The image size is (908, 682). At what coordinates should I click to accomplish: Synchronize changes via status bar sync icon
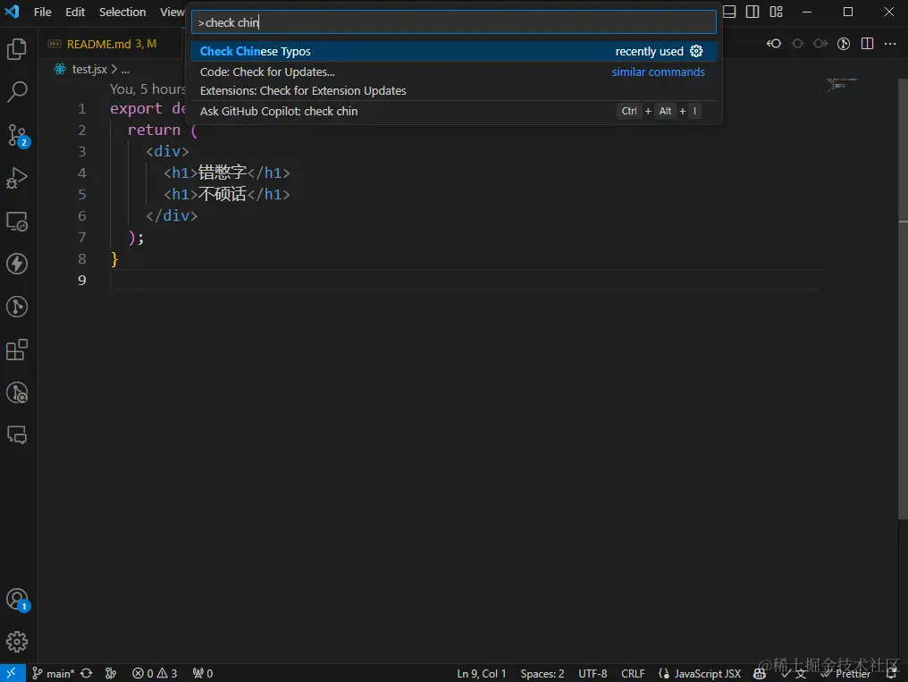[x=87, y=673]
